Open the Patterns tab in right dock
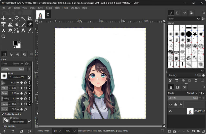The height and width of the screenshot is (134, 206). click(x=178, y=13)
